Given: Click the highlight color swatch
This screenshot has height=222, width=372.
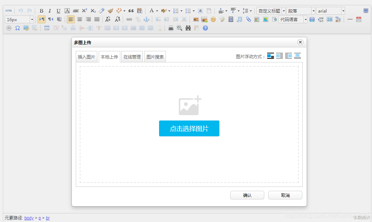Looking at the screenshot, I should pos(164,11).
